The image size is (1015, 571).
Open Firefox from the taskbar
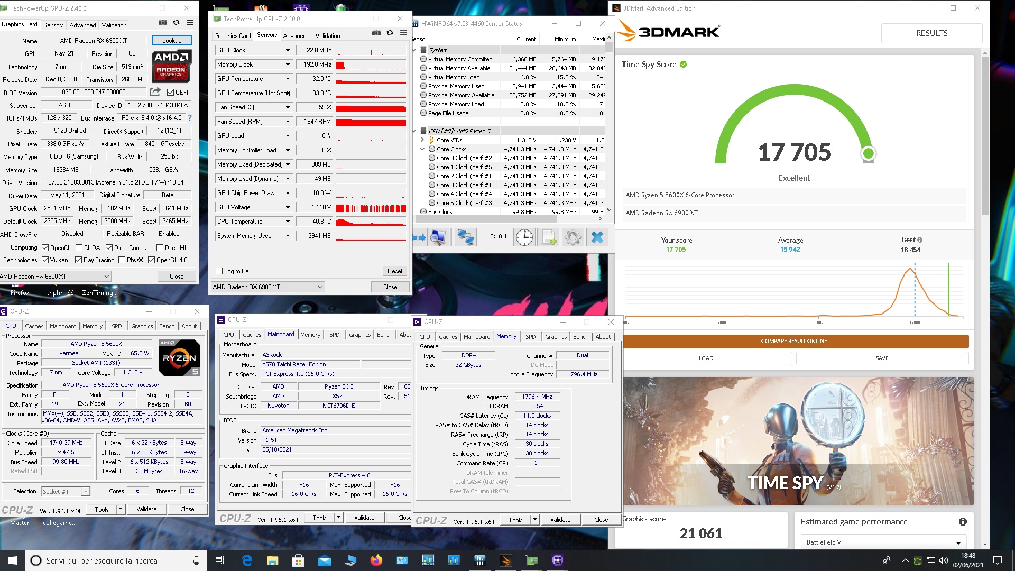coord(376,560)
